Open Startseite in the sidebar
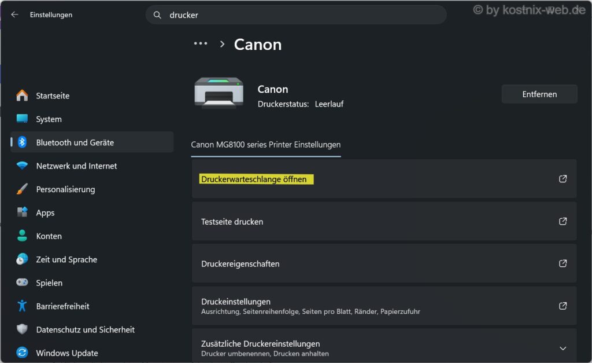The image size is (592, 363). pyautogui.click(x=92, y=96)
